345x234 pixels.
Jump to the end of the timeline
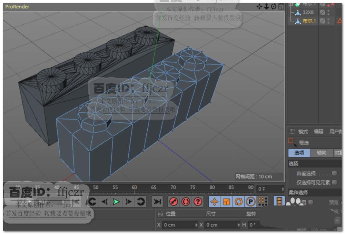(x=157, y=202)
